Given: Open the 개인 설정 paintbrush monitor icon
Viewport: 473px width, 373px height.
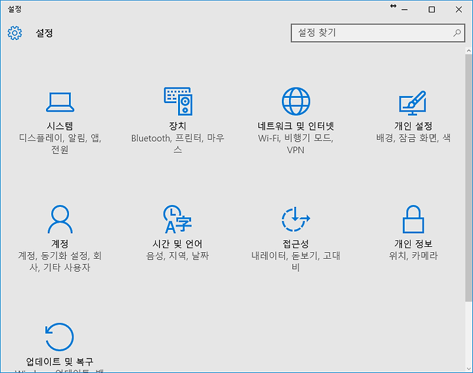Looking at the screenshot, I should (x=413, y=103).
